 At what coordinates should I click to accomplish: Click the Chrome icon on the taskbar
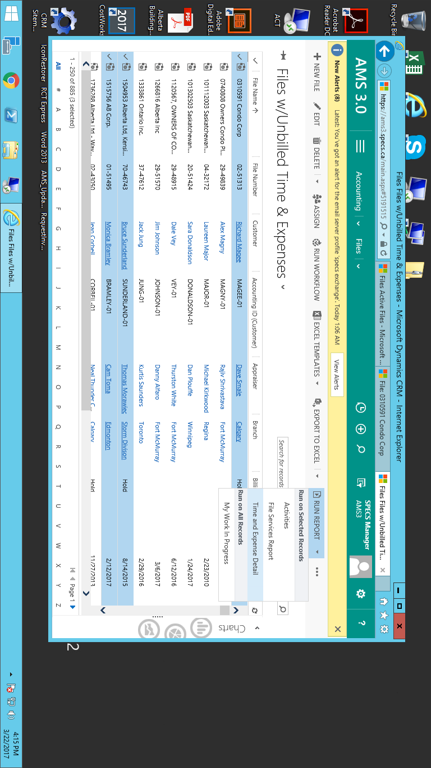[11, 81]
